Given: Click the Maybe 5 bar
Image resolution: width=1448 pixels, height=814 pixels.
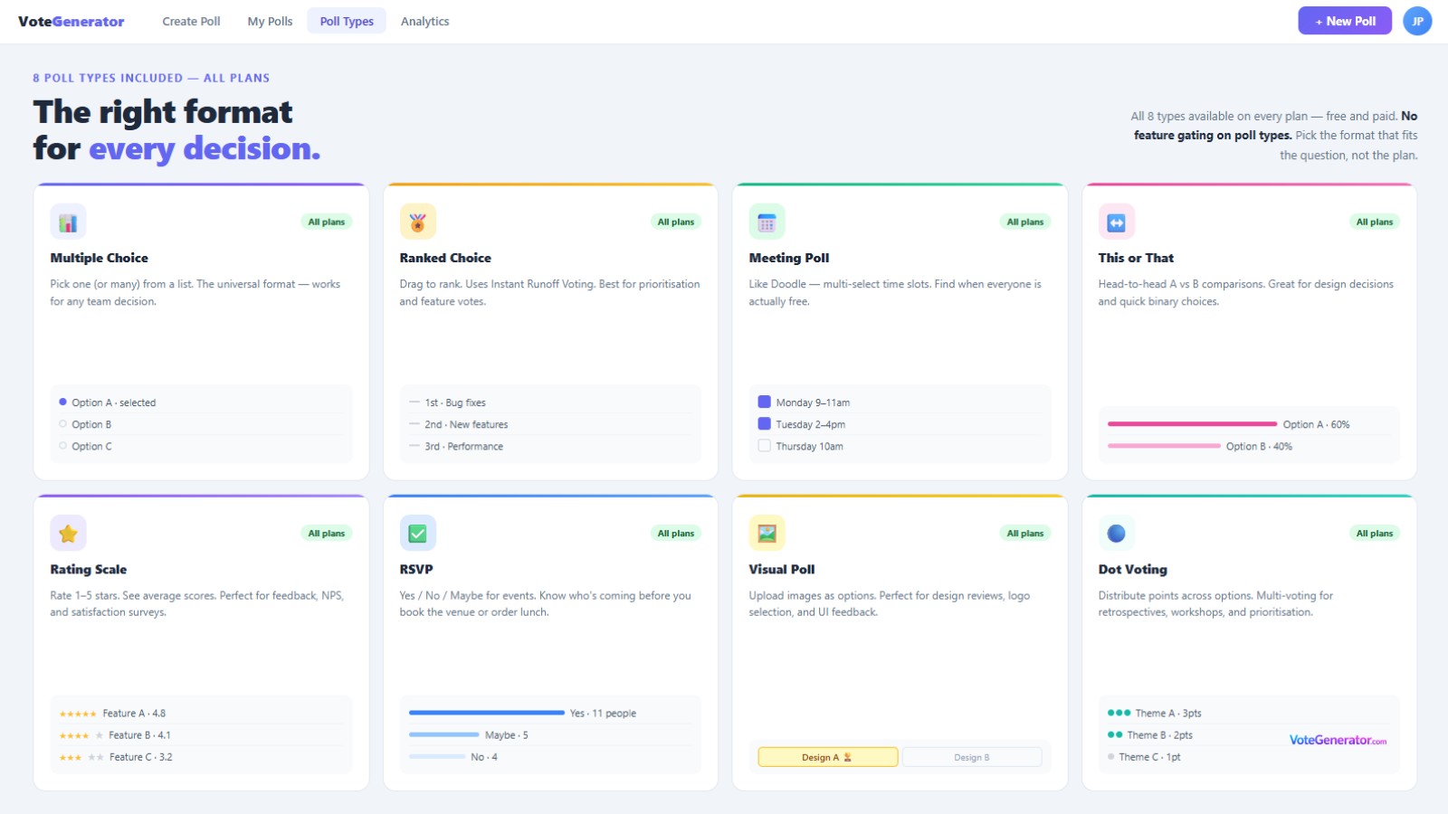Looking at the screenshot, I should (x=443, y=734).
